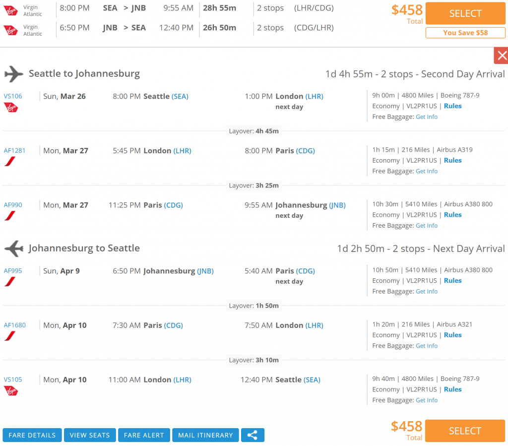508x446 pixels.
Task: Open Rules for the AF995 flight
Action: (x=452, y=280)
